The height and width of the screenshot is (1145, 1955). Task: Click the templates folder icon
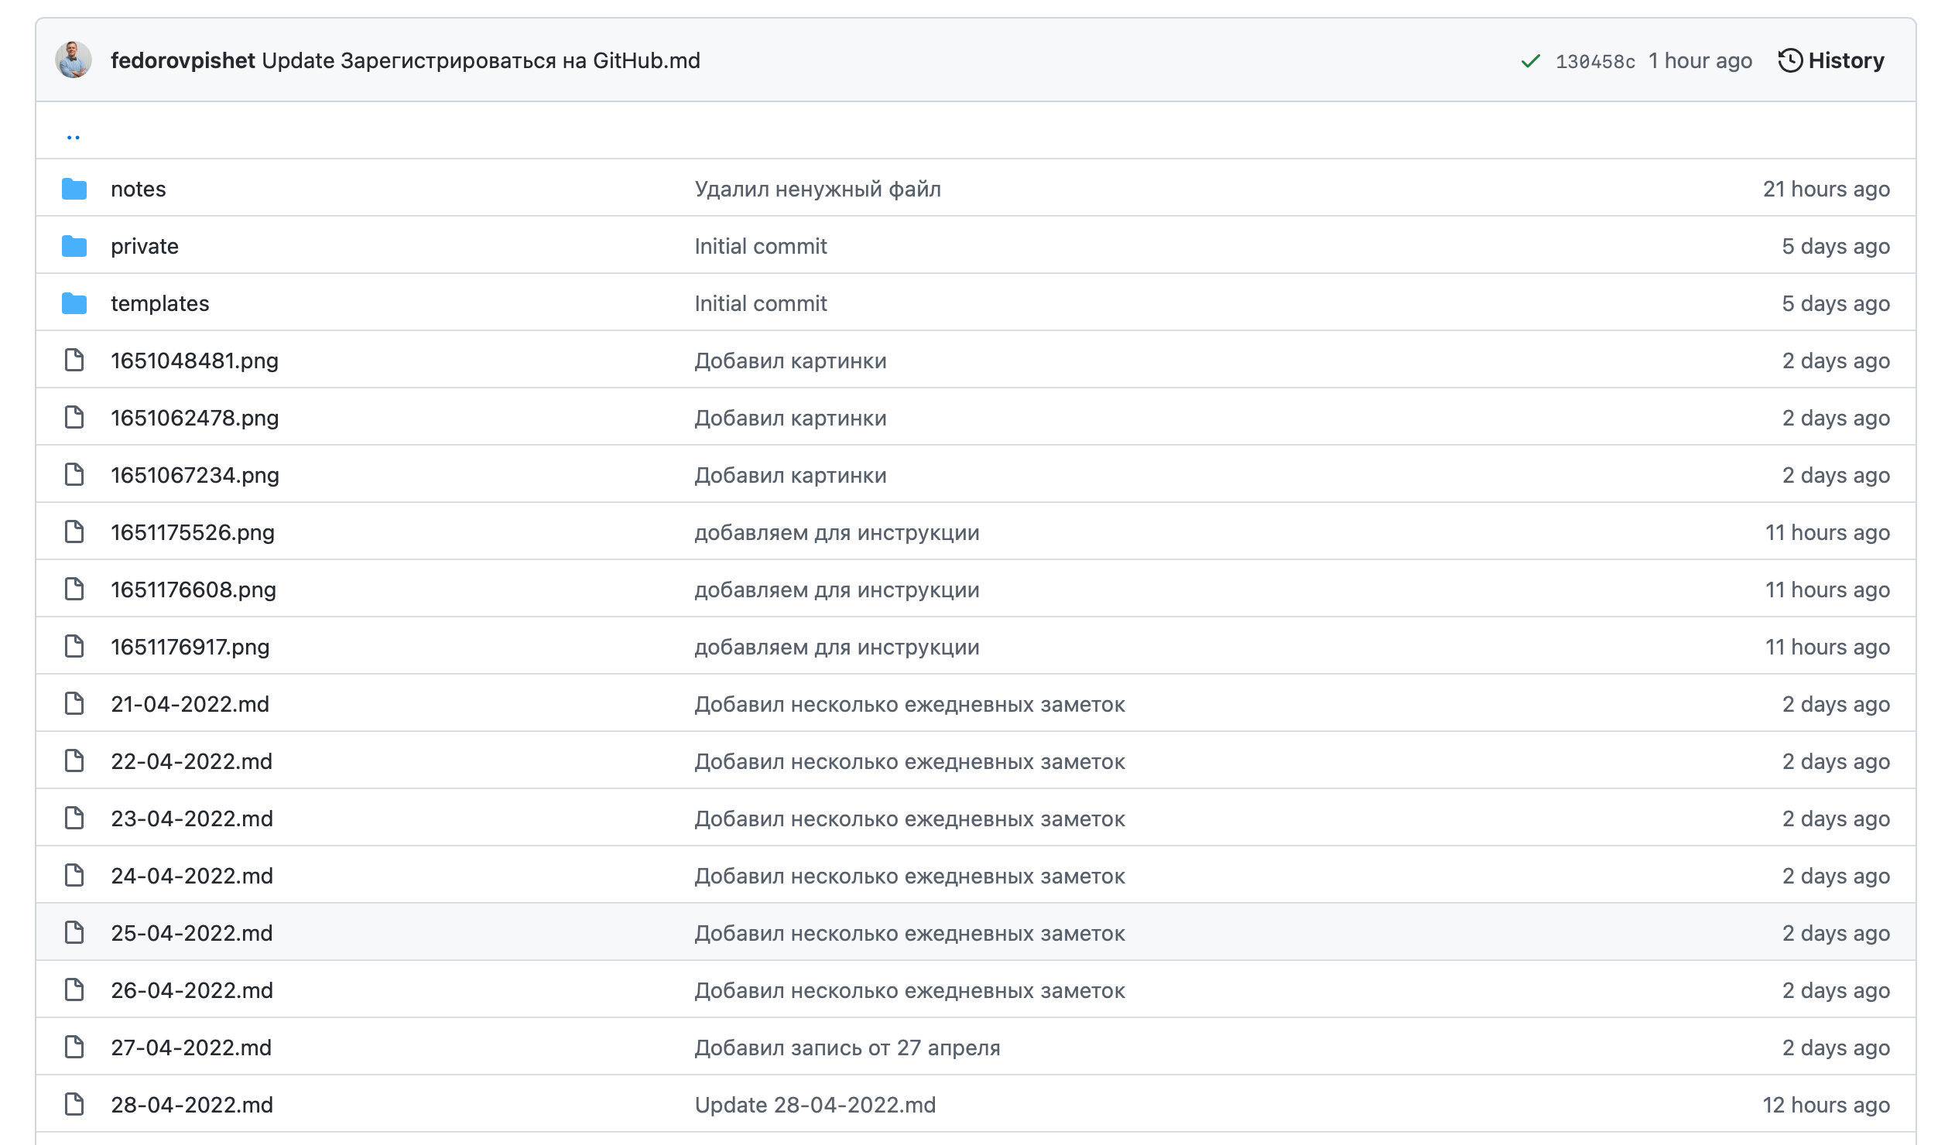click(74, 303)
